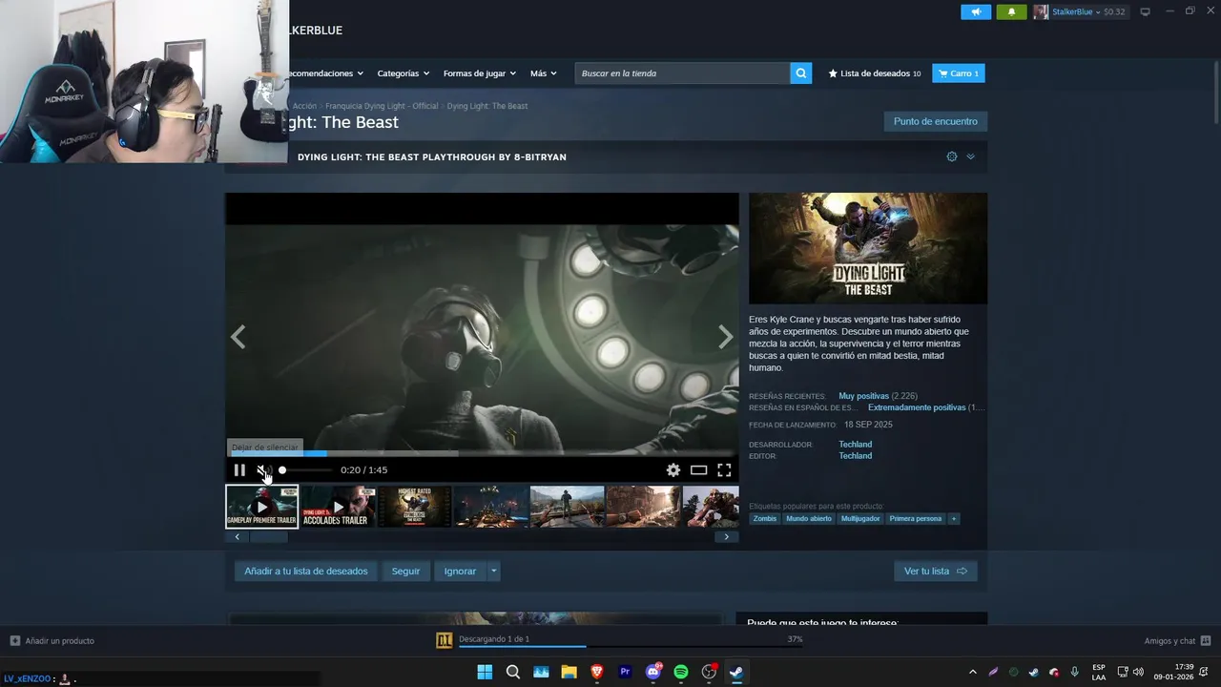Click Steam icon in taskbar
The height and width of the screenshot is (687, 1221).
click(x=736, y=672)
